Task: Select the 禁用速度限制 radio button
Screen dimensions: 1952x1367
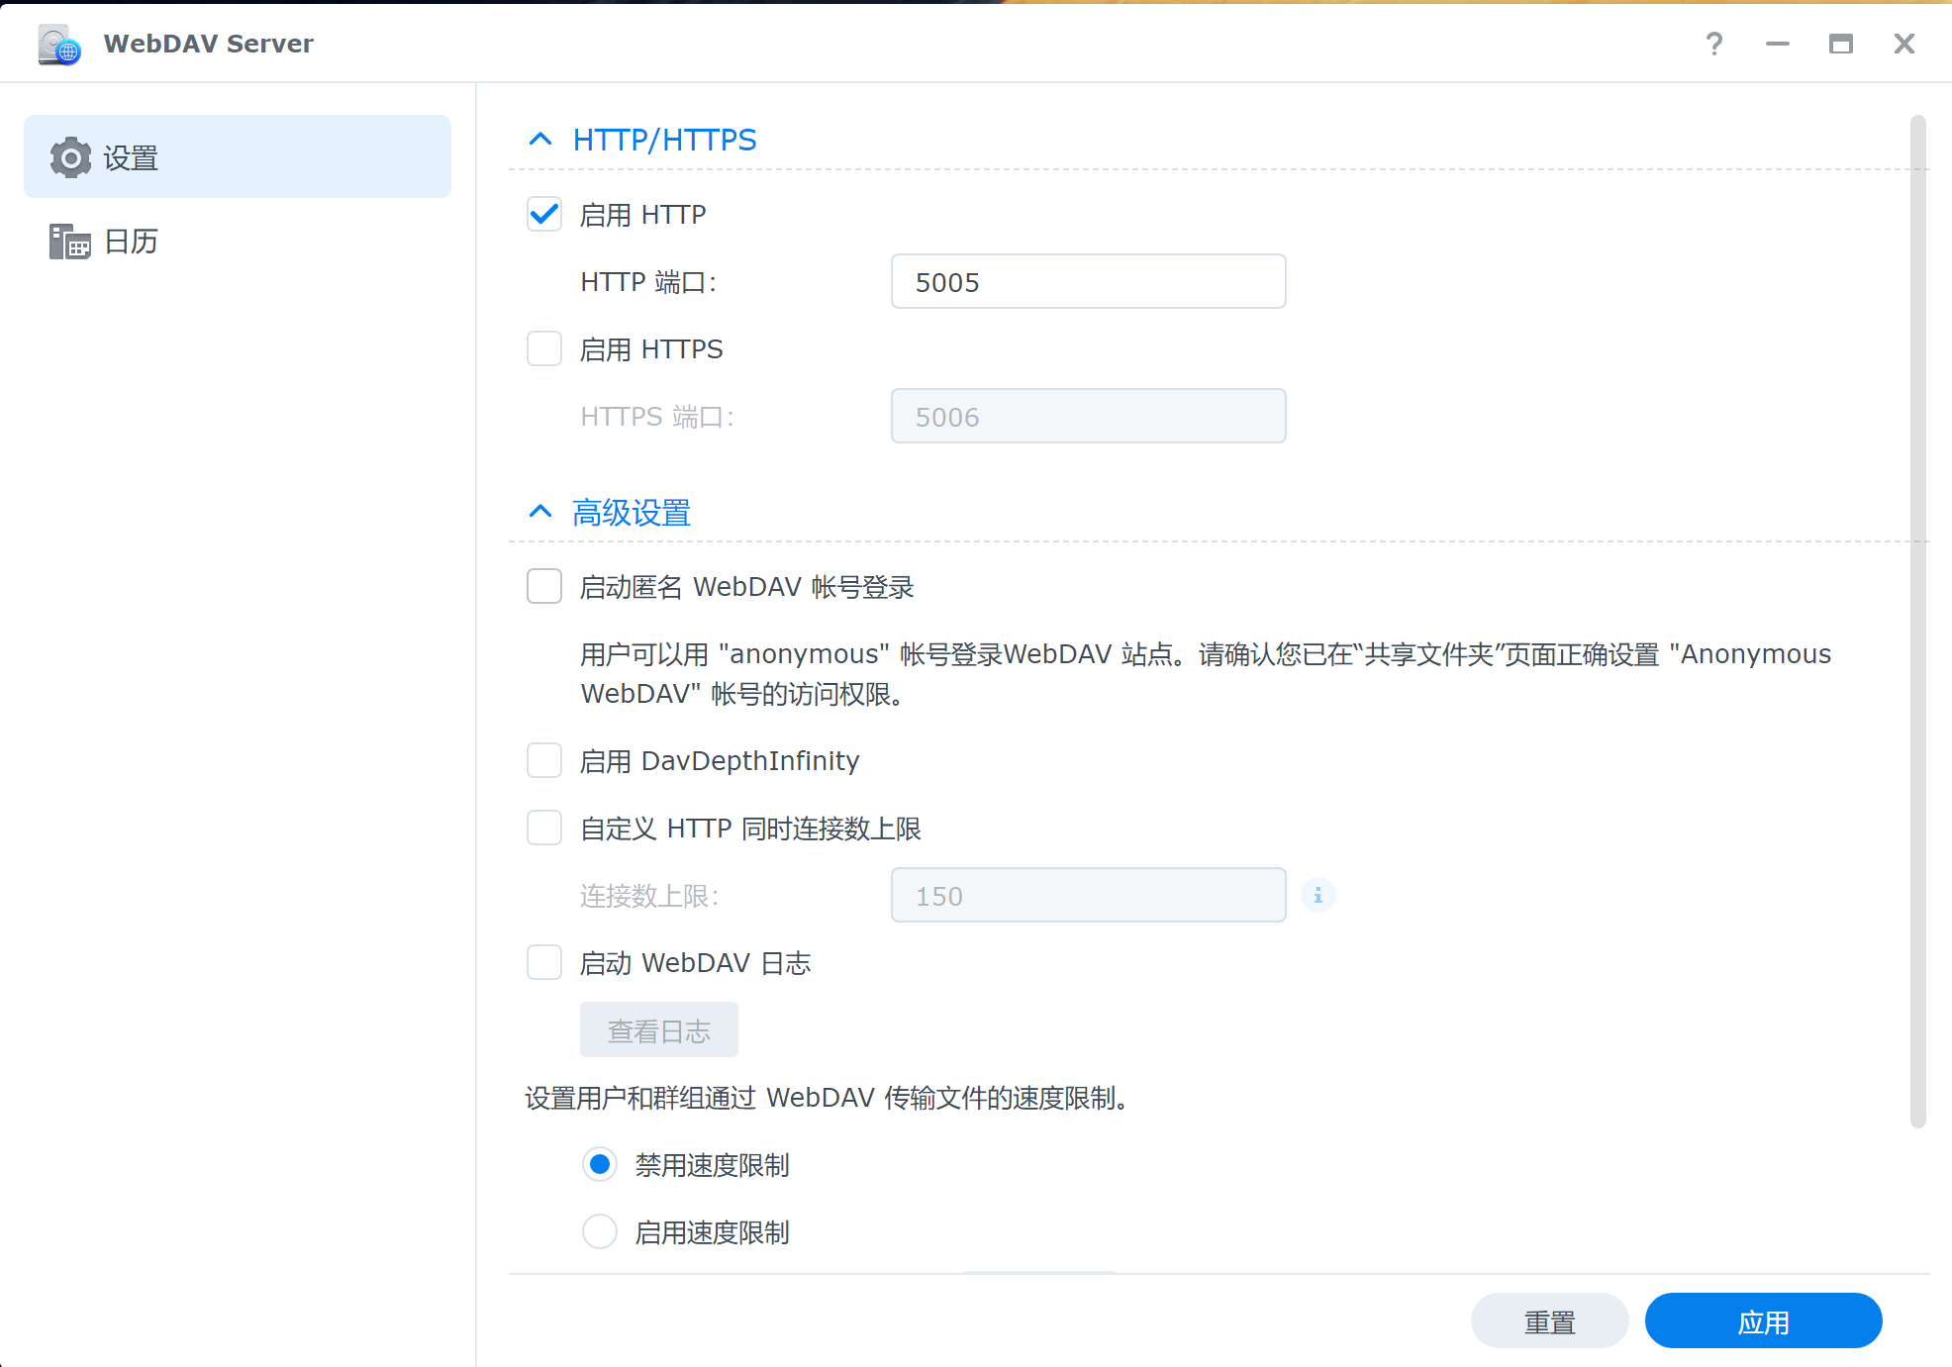Action: pyautogui.click(x=600, y=1164)
